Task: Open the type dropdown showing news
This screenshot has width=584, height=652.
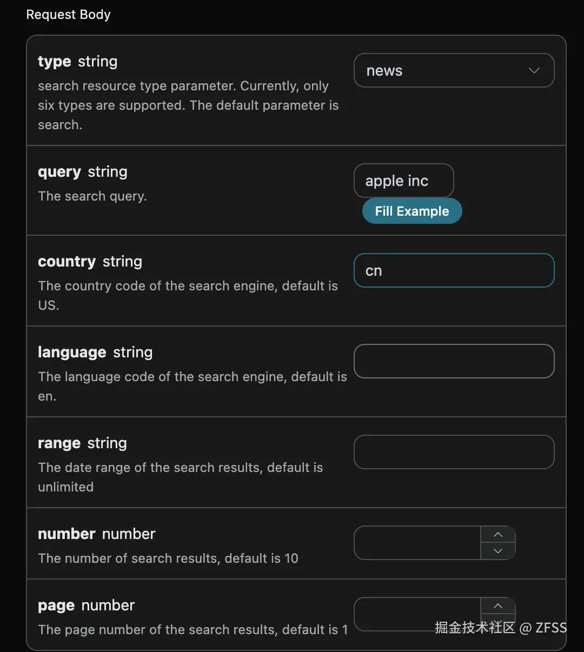Action: point(453,70)
